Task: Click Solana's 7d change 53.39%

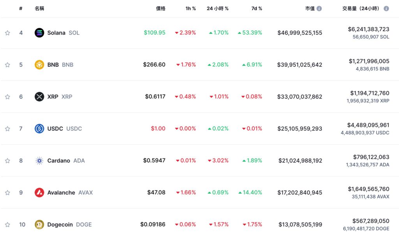Action: click(250, 33)
